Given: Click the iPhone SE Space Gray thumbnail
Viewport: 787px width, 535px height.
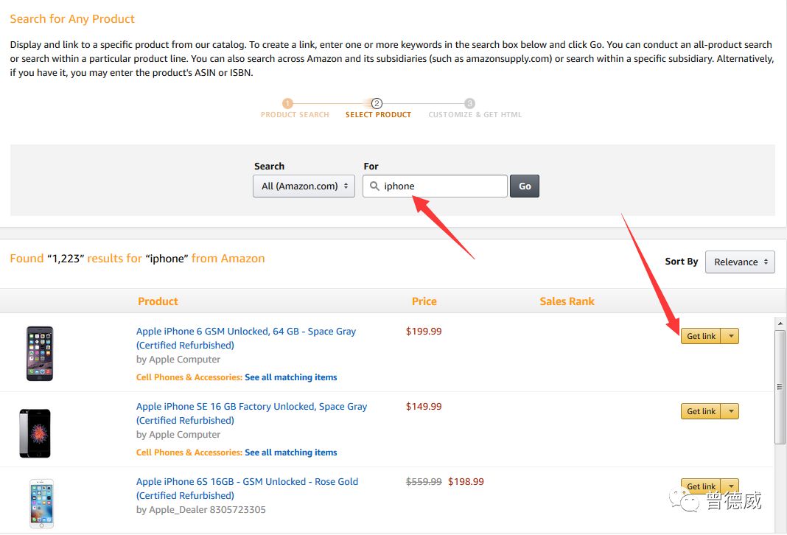Looking at the screenshot, I should click(x=35, y=433).
